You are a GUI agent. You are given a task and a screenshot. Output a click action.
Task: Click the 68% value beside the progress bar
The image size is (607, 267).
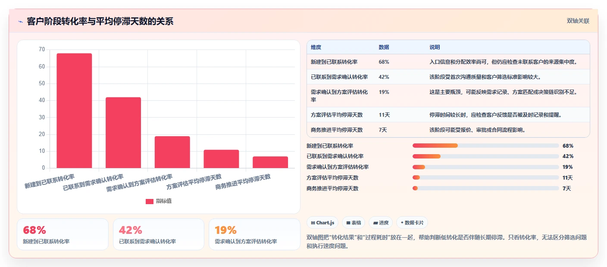click(568, 146)
